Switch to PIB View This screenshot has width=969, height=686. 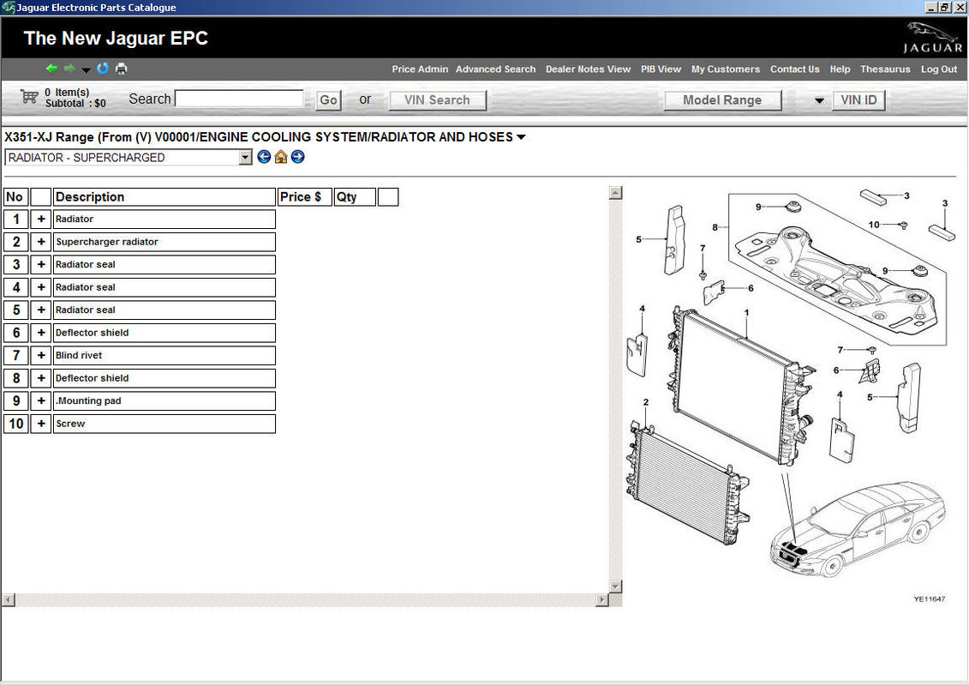(661, 69)
